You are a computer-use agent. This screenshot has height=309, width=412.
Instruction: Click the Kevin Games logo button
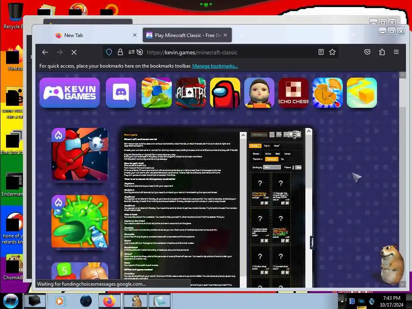point(70,93)
